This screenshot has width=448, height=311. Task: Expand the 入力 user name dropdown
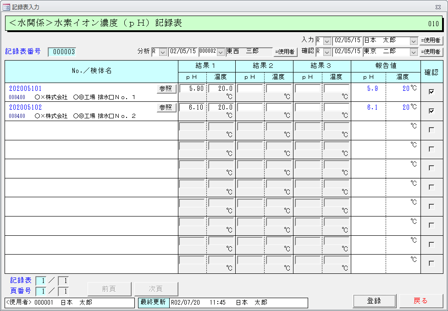click(413, 41)
